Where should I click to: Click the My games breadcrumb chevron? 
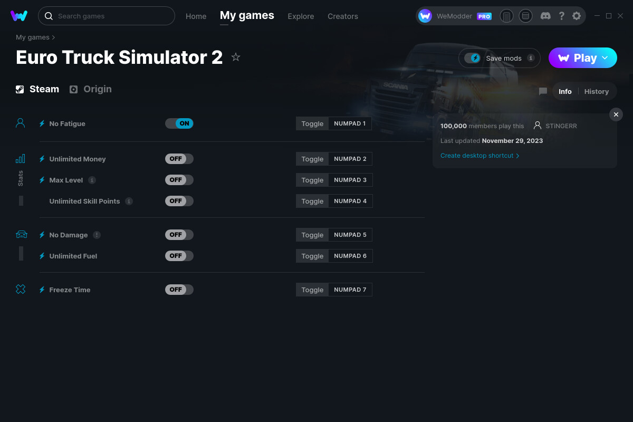(x=54, y=37)
